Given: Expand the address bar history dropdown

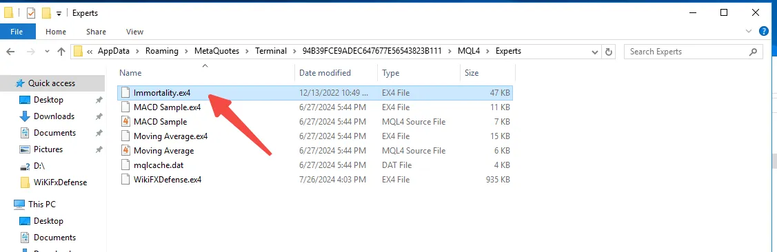Looking at the screenshot, I should [x=594, y=52].
